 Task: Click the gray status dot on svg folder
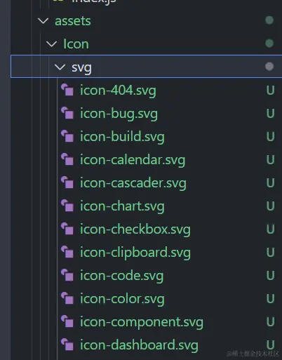pyautogui.click(x=269, y=67)
